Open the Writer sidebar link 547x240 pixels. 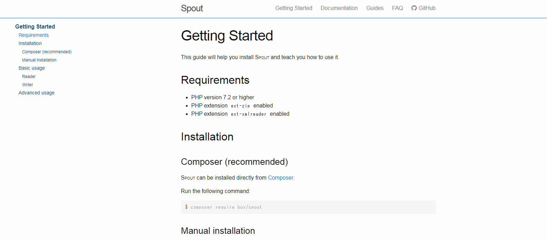[x=28, y=85]
